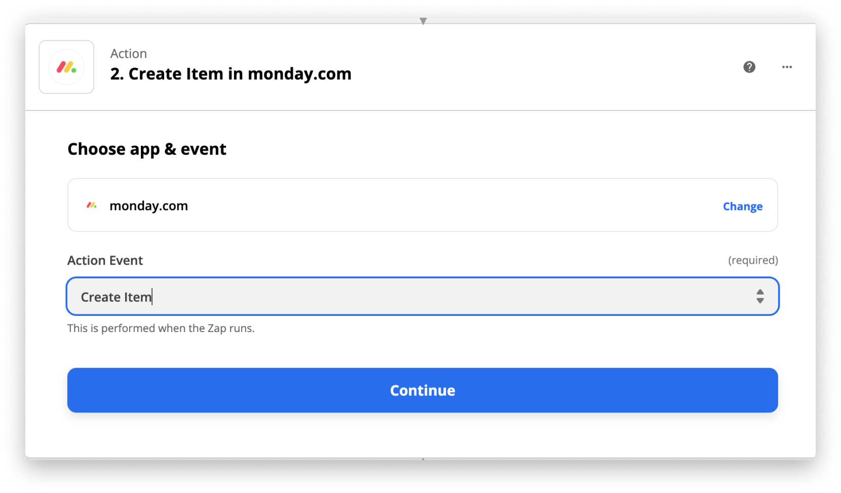Click the connector dot below the step card
The width and height of the screenshot is (841, 493).
click(x=423, y=459)
